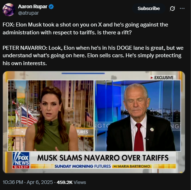Open the Grok explain-post icon
Viewport: 191px width, 190px height.
[x=172, y=8]
